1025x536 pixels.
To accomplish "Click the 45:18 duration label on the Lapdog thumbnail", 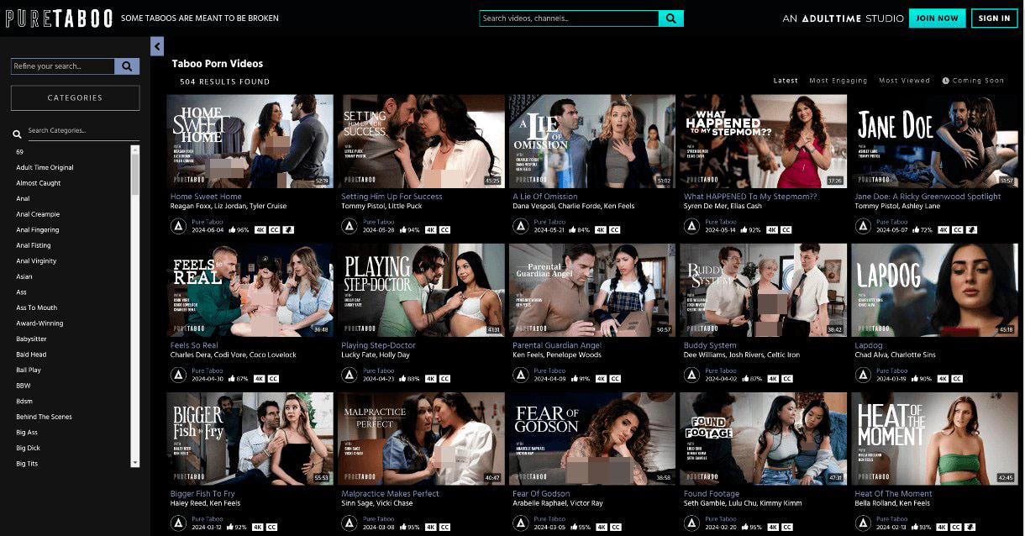I will point(1006,329).
